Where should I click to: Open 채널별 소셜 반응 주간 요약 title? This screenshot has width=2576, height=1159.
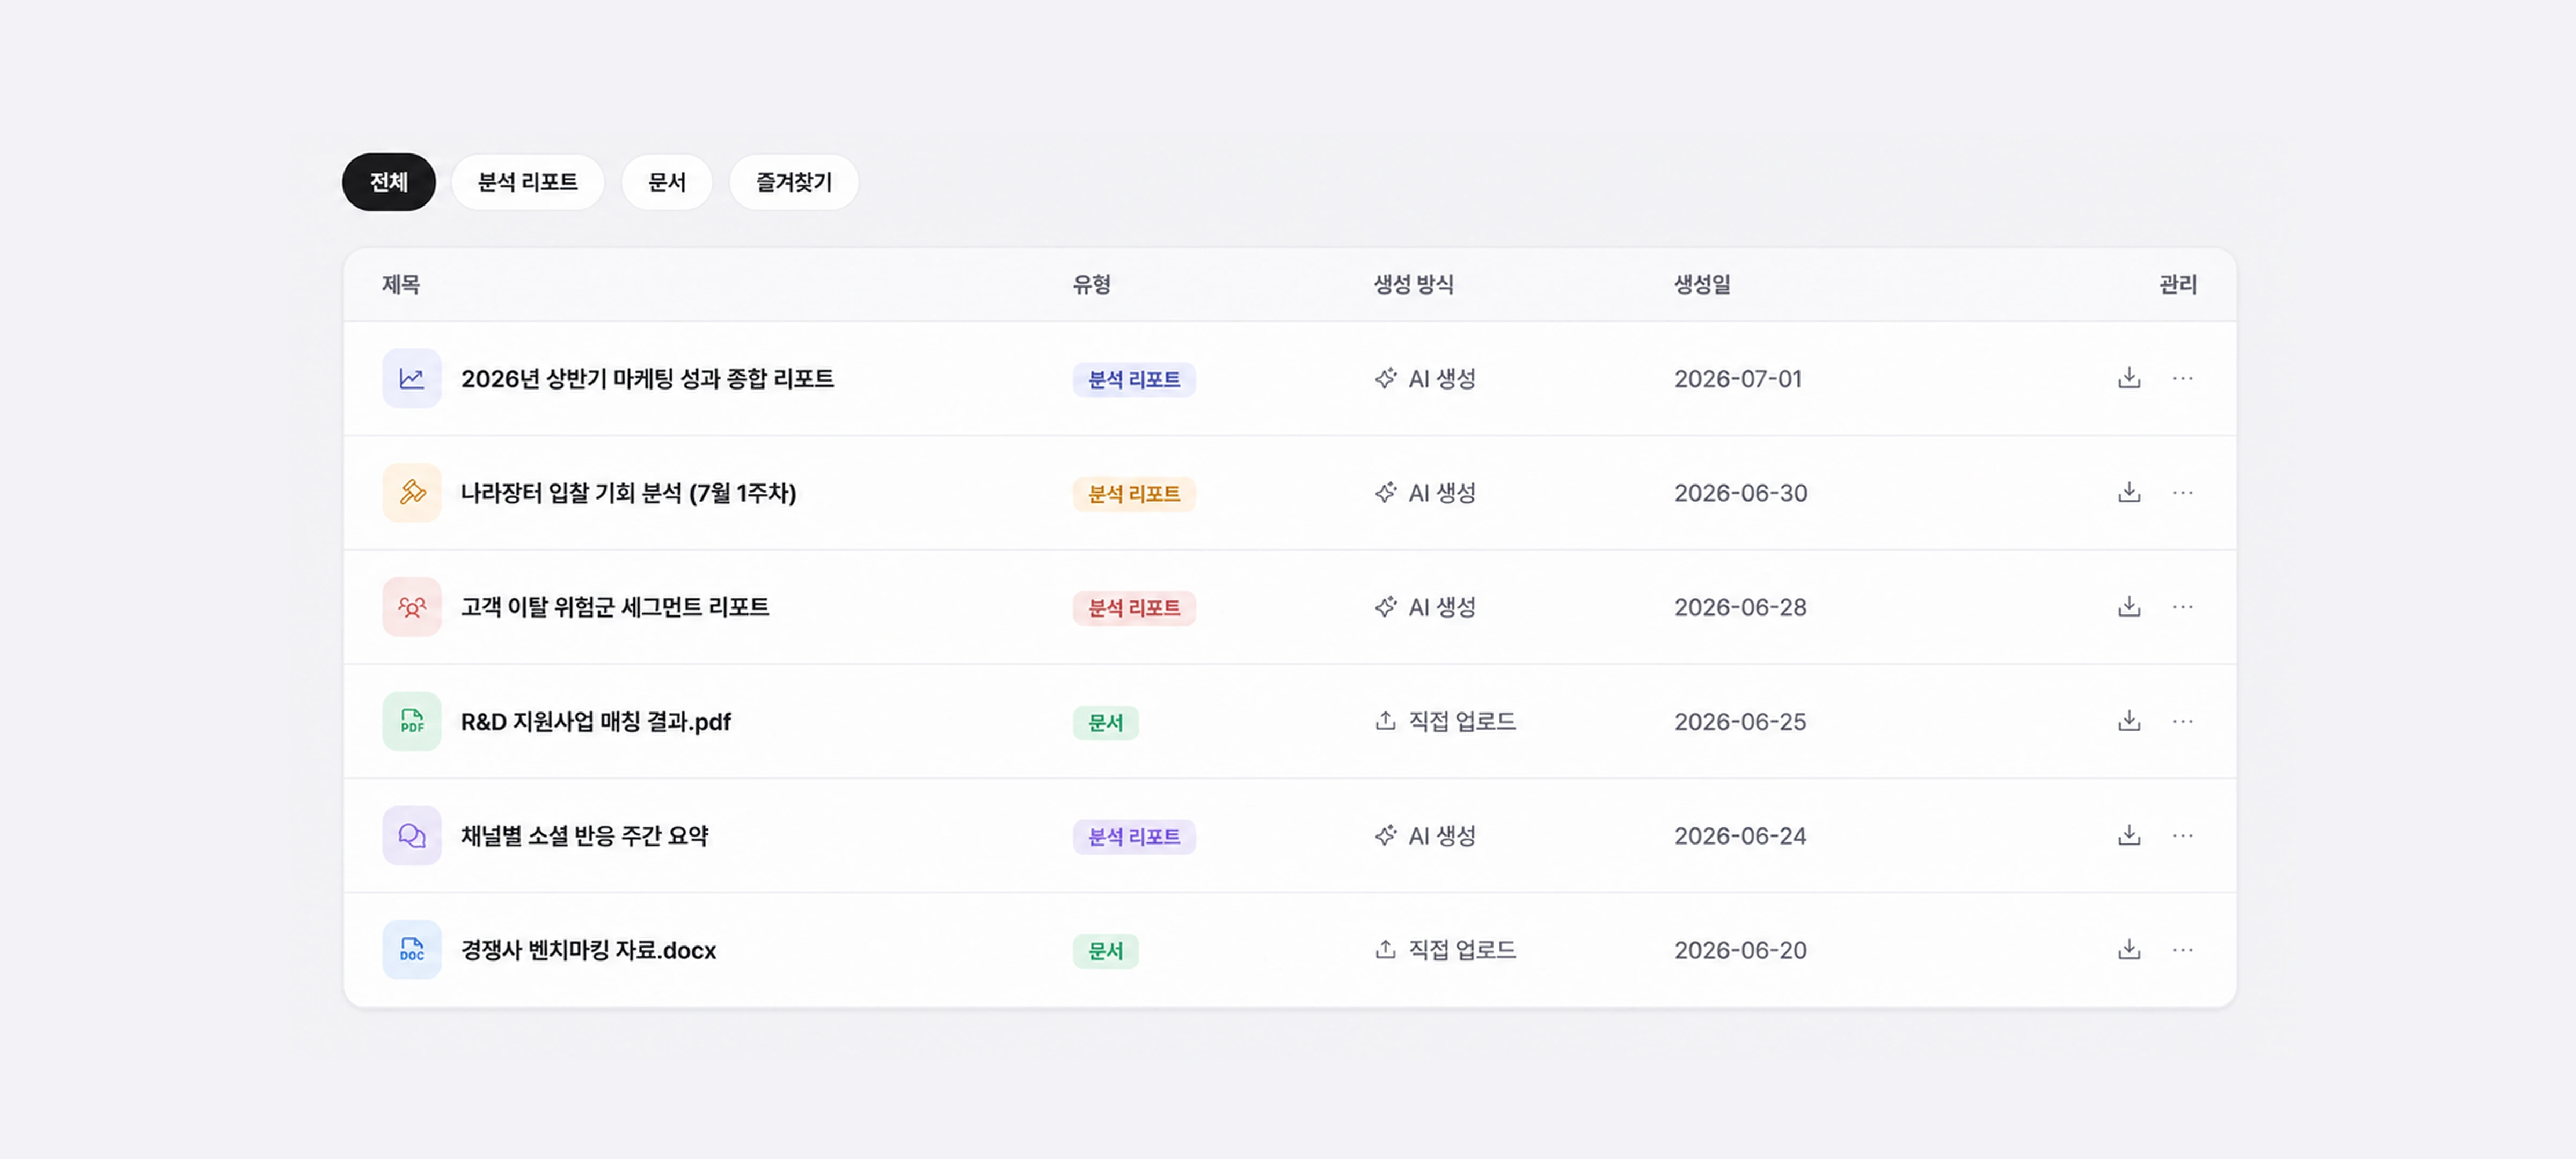(584, 836)
